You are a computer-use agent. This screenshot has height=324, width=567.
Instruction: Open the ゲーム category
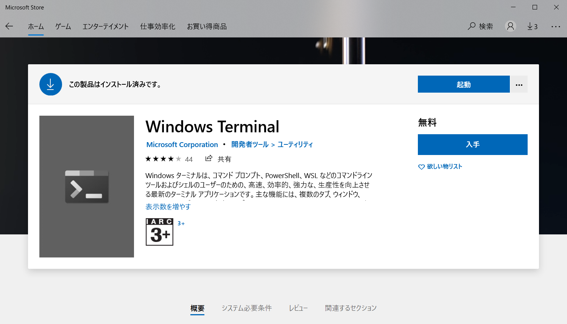62,26
